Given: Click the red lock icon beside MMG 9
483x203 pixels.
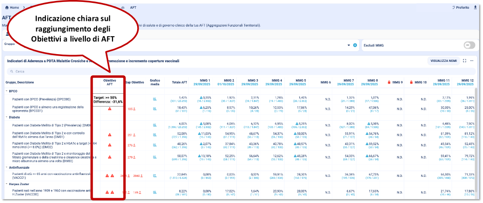Looking at the screenshot, I should 388,83.
